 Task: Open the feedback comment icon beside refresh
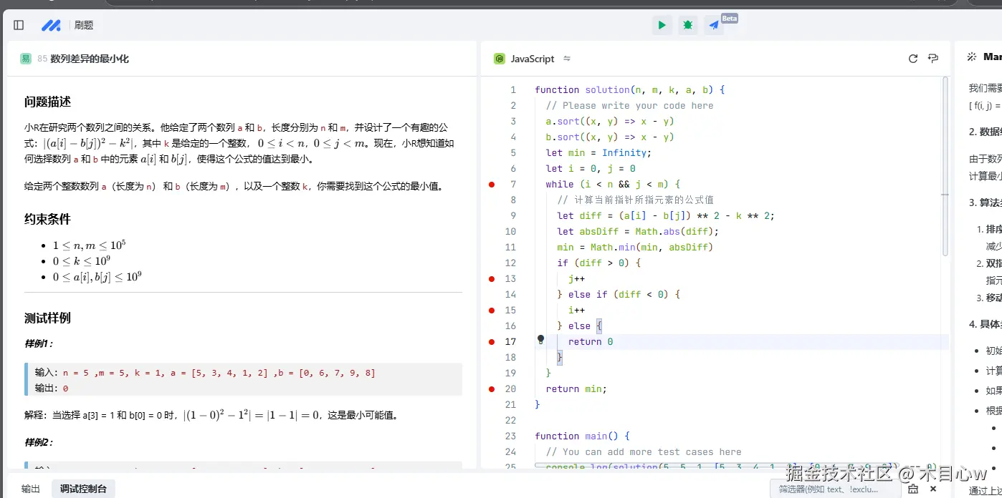tap(932, 58)
